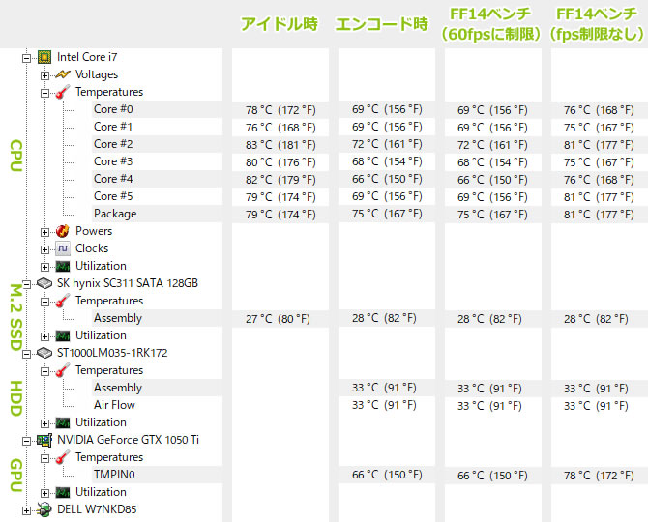Collapse the NVIDIA Temperatures node
Screen dimensions: 648x522
coord(44,458)
